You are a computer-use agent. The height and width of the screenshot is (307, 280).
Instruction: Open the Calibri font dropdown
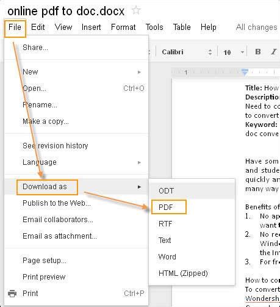187,52
